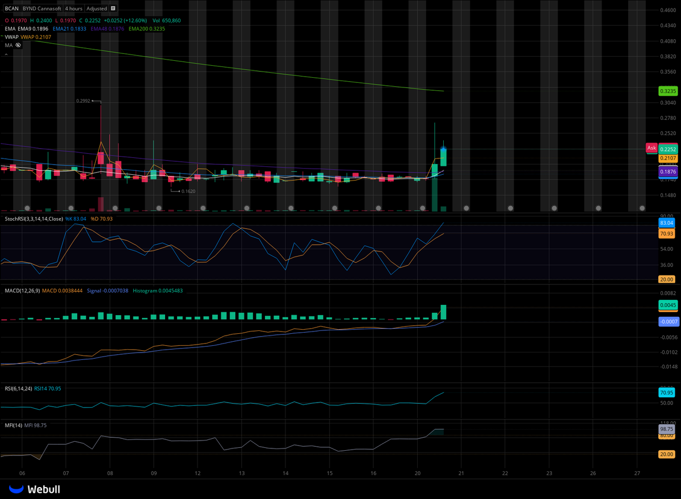Click the 0.4600 price axis label

[x=667, y=10]
